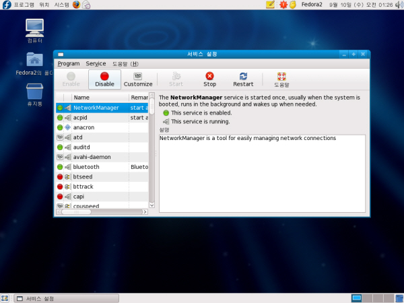Click the horizontal scrollbar thumb of service list
Screen dimensions: 404x303
(x=76, y=212)
